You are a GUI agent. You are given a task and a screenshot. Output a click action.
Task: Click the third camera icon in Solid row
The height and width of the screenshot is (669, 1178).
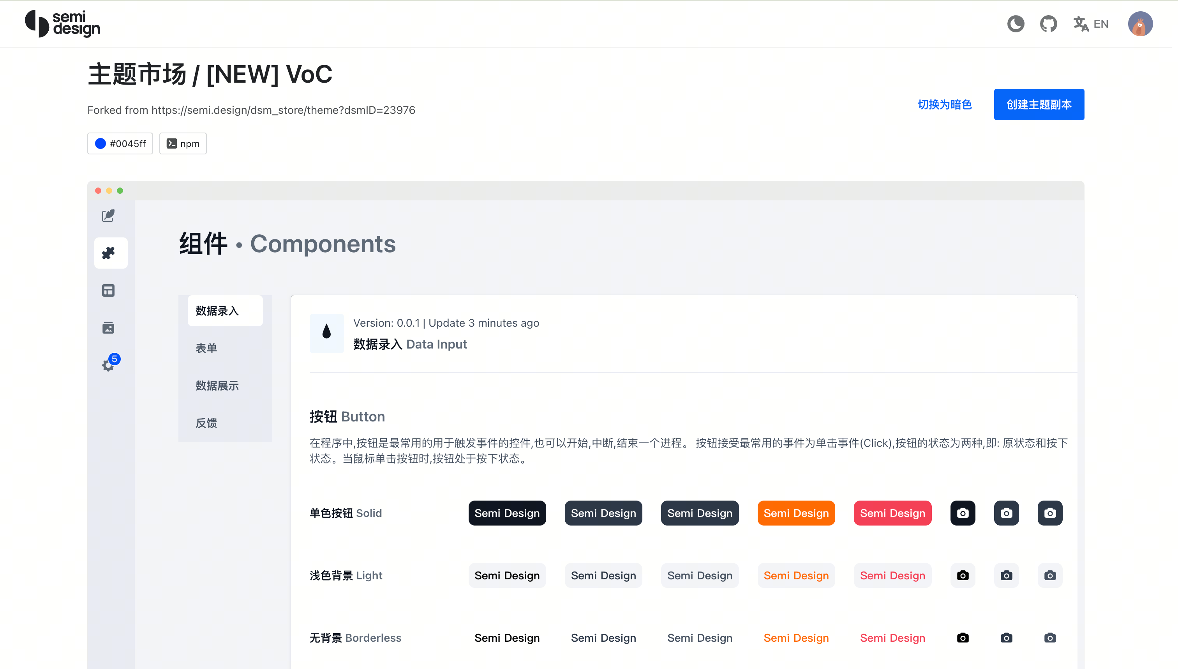coord(1050,513)
